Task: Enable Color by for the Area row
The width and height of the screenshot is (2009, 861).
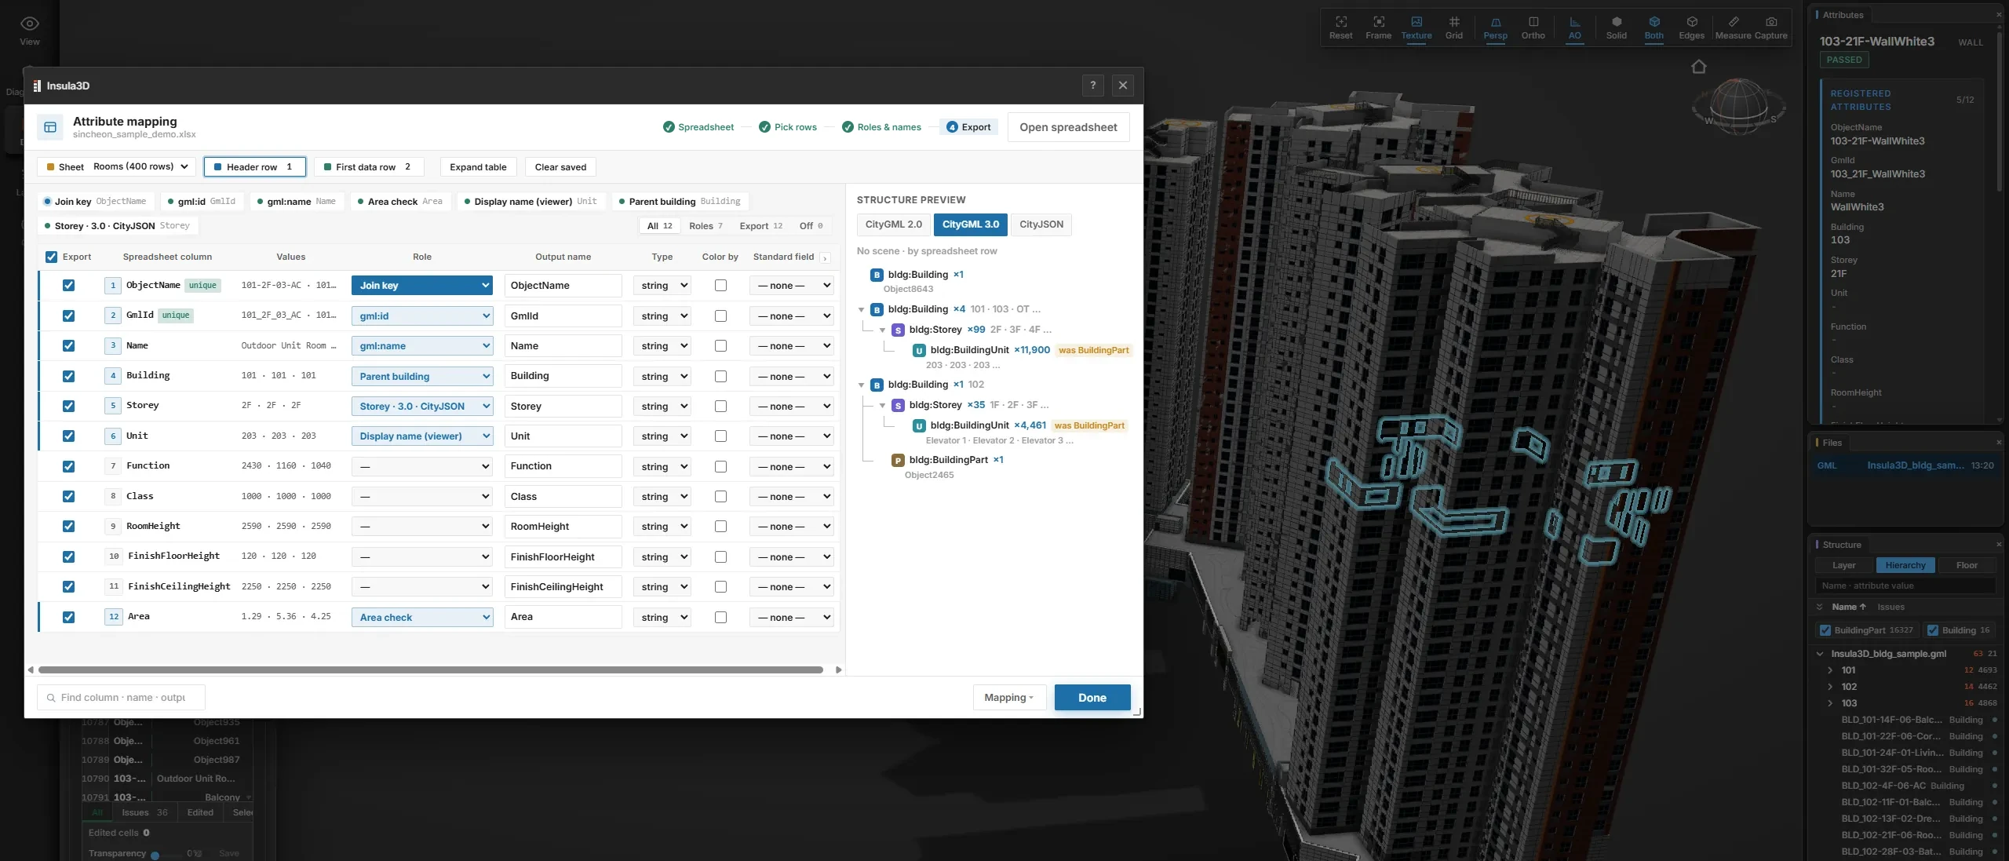Action: click(x=720, y=617)
